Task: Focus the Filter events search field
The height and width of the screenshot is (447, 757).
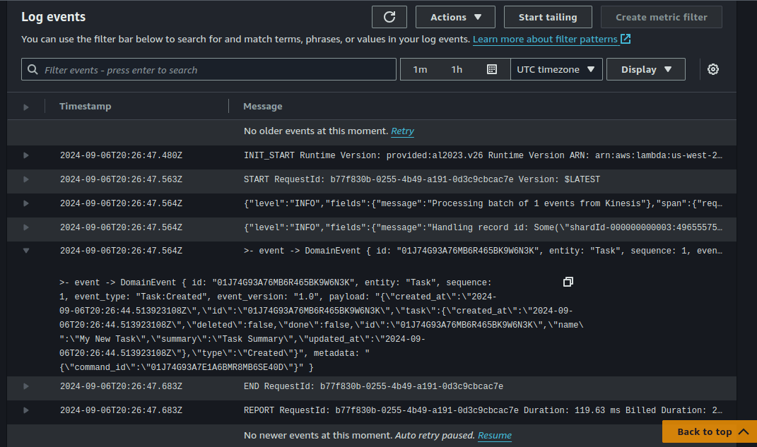Action: (209, 69)
